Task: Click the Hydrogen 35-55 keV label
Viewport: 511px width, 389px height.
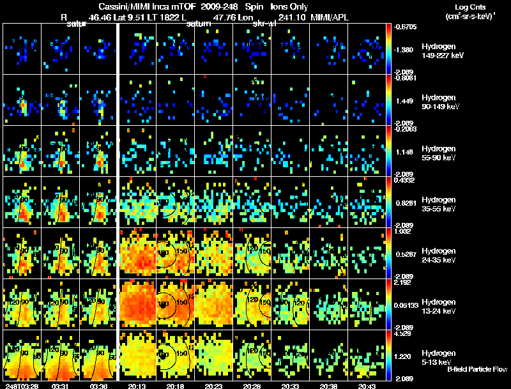Action: pos(439,204)
